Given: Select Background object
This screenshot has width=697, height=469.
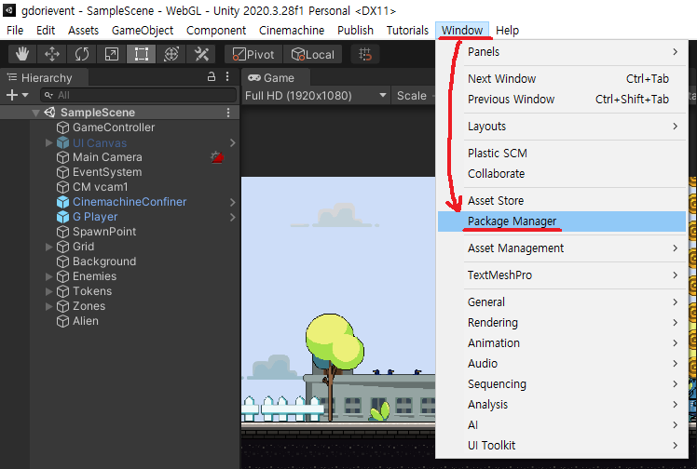Looking at the screenshot, I should (x=104, y=261).
